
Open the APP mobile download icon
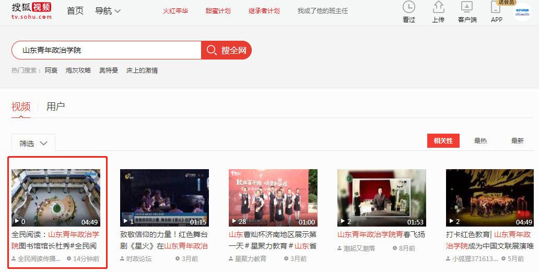(496, 8)
